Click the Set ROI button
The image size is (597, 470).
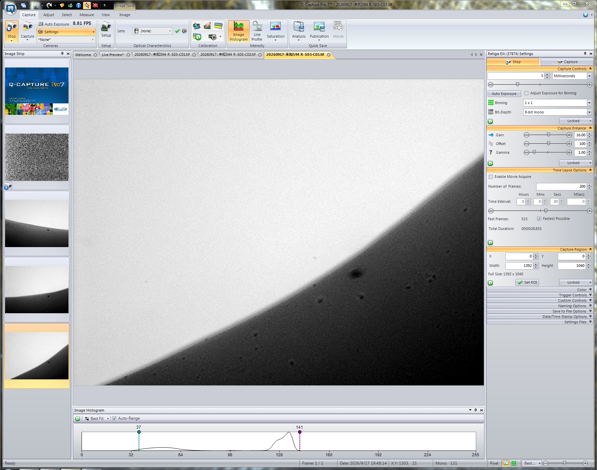pos(527,282)
